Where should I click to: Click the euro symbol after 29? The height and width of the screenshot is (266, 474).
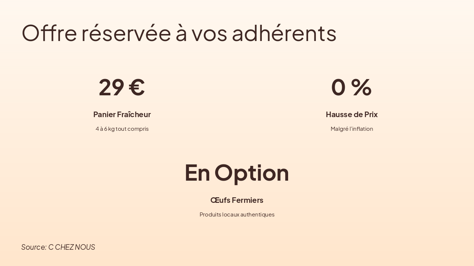137,87
